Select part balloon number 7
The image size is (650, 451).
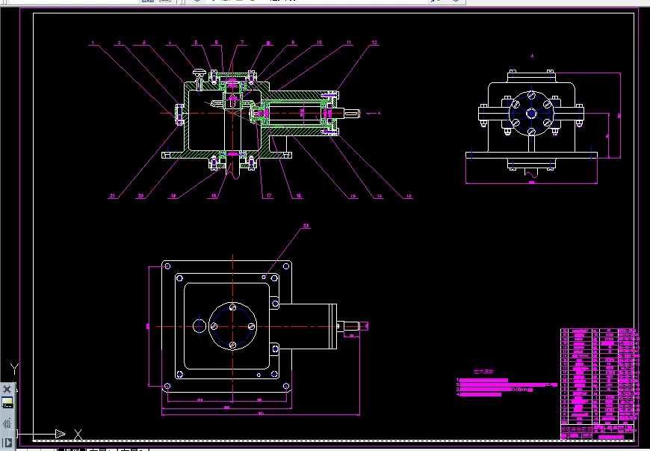[242, 43]
